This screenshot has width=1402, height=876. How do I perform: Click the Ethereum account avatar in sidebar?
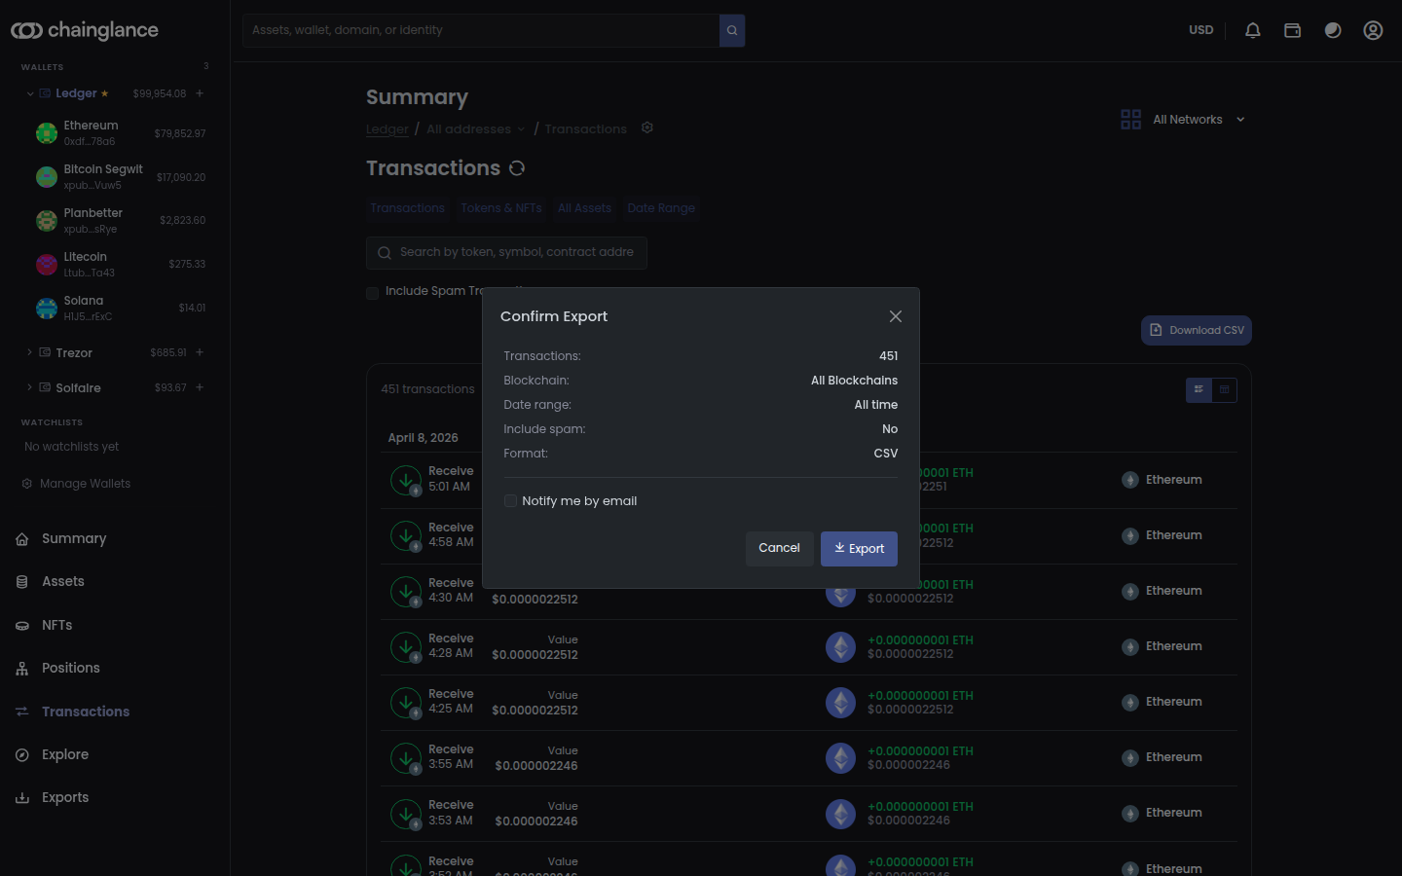[47, 133]
